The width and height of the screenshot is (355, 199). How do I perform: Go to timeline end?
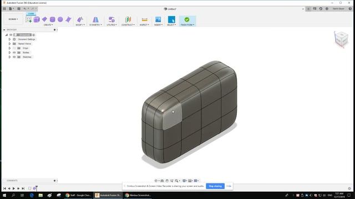[x=23, y=188]
